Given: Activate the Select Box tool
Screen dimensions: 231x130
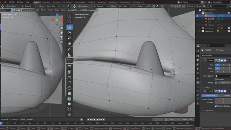Looking at the screenshot, I should coord(69,16).
